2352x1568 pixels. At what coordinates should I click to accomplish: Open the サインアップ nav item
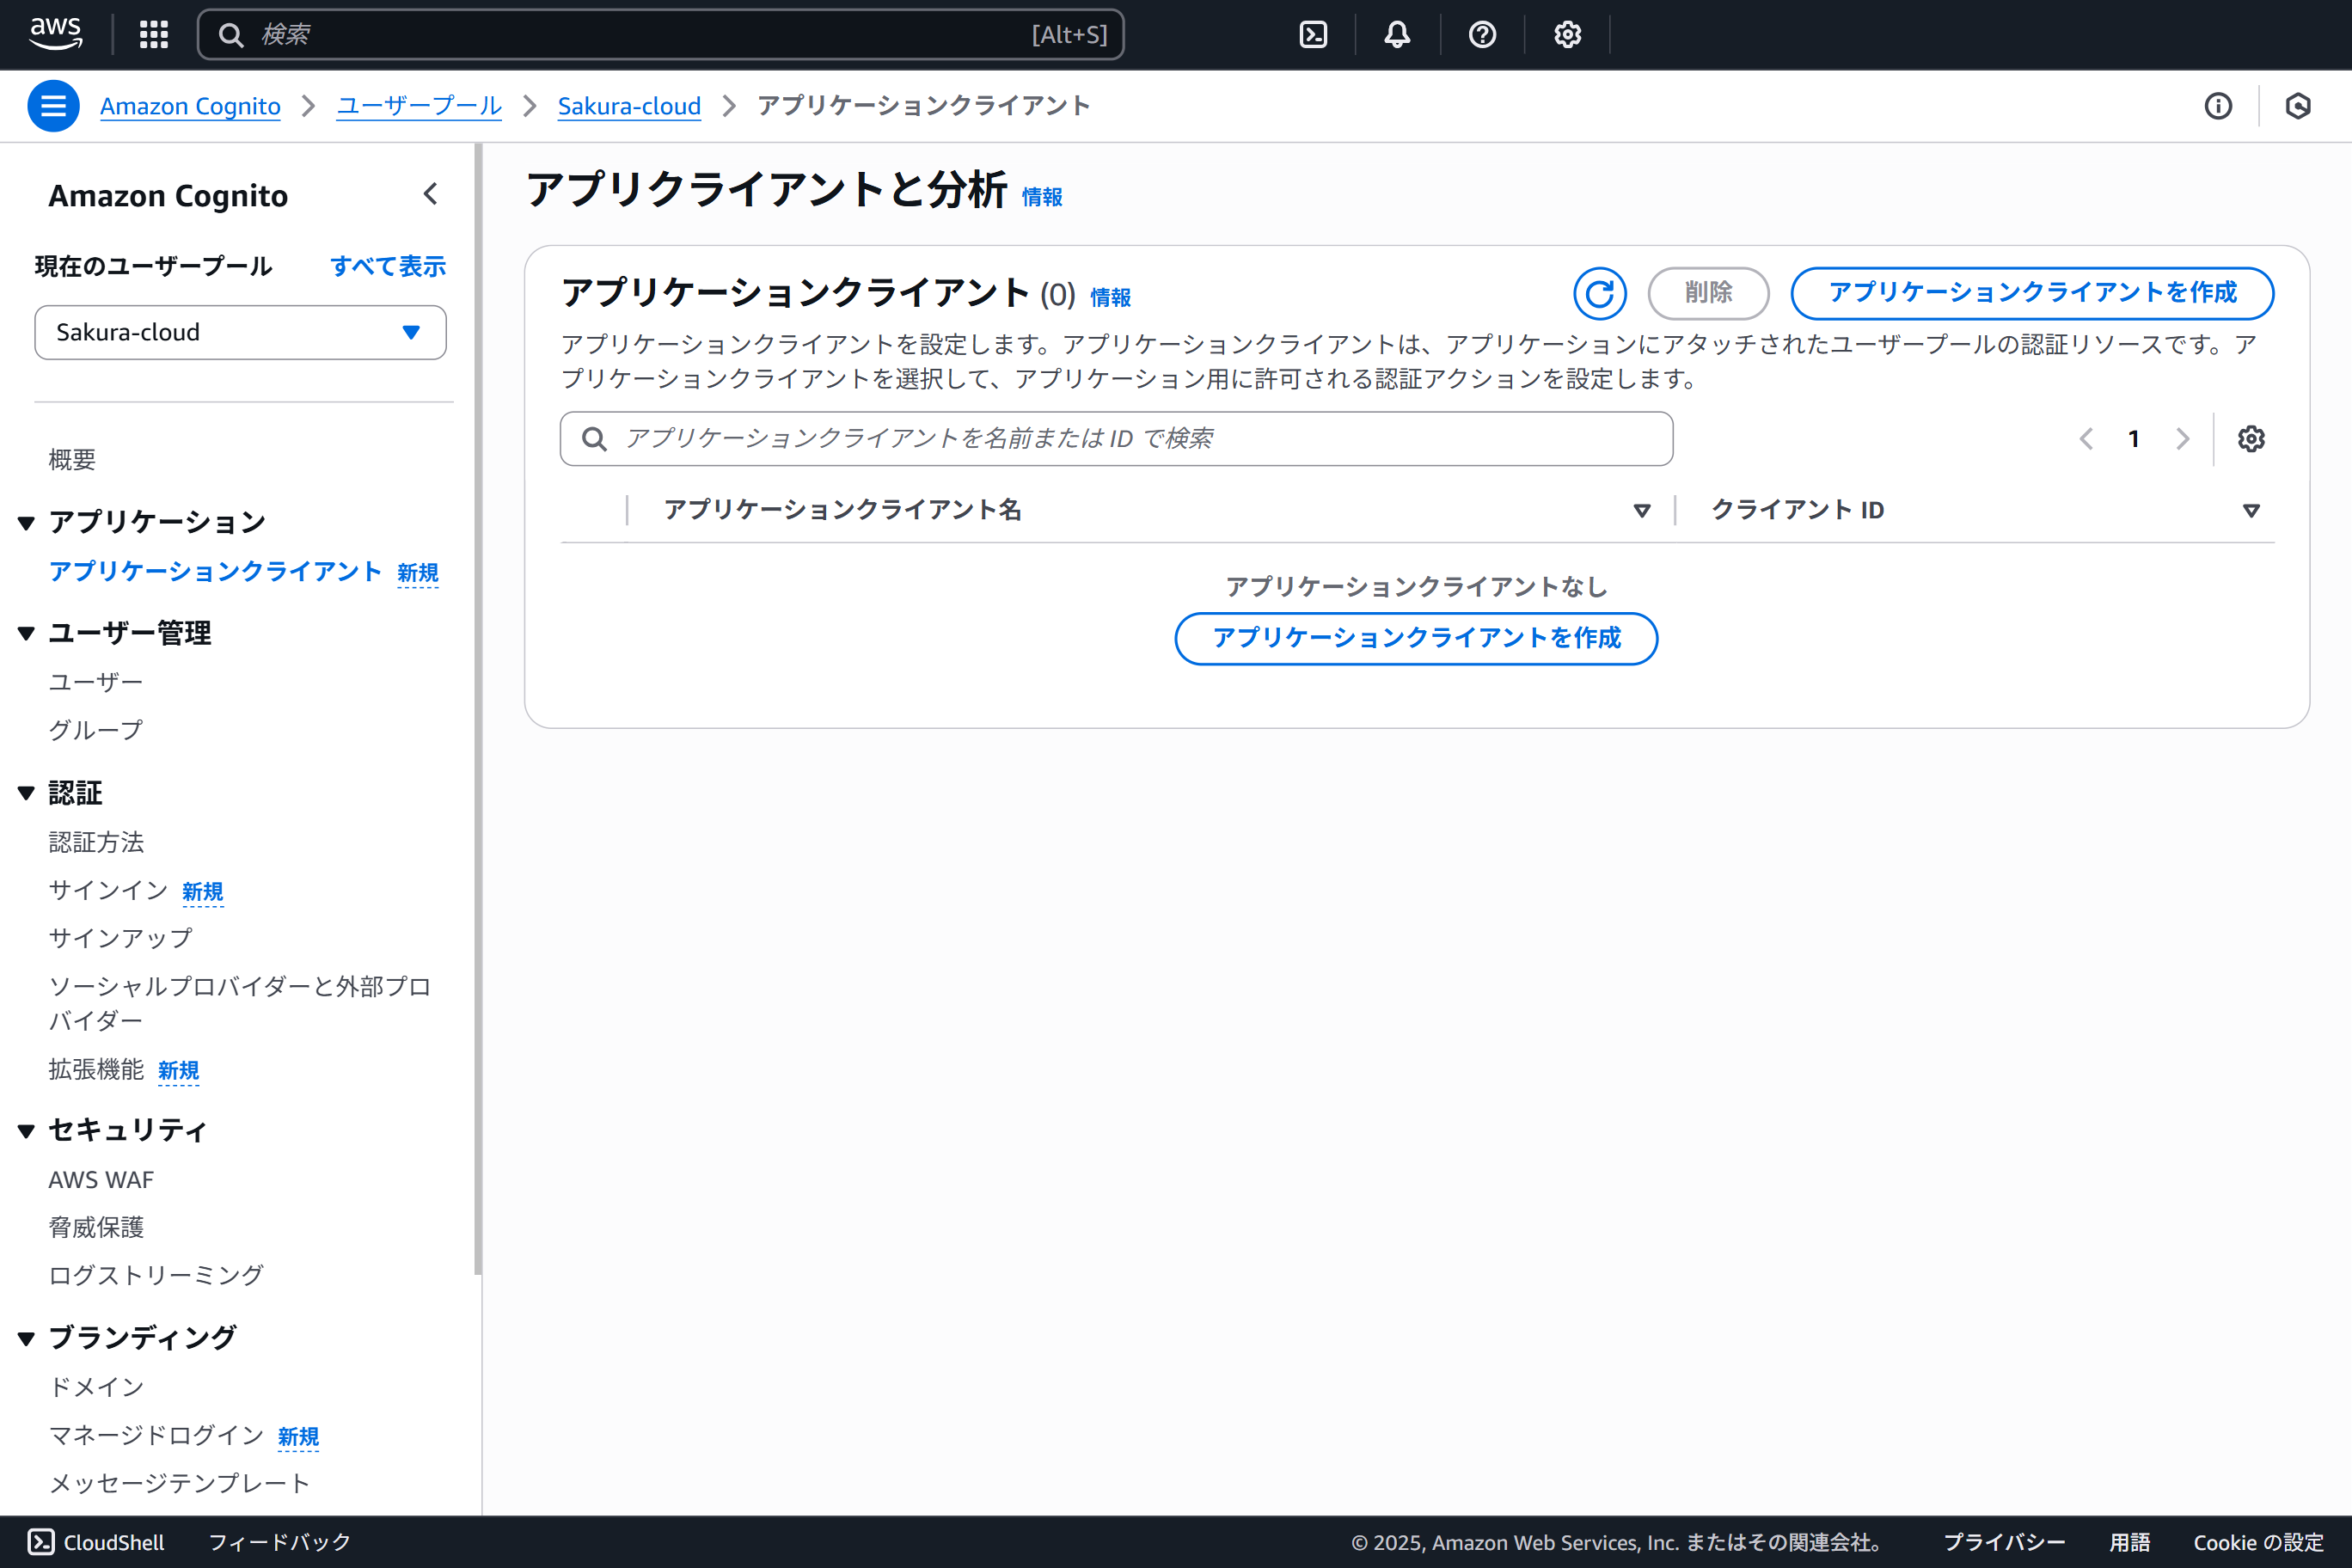tap(120, 938)
